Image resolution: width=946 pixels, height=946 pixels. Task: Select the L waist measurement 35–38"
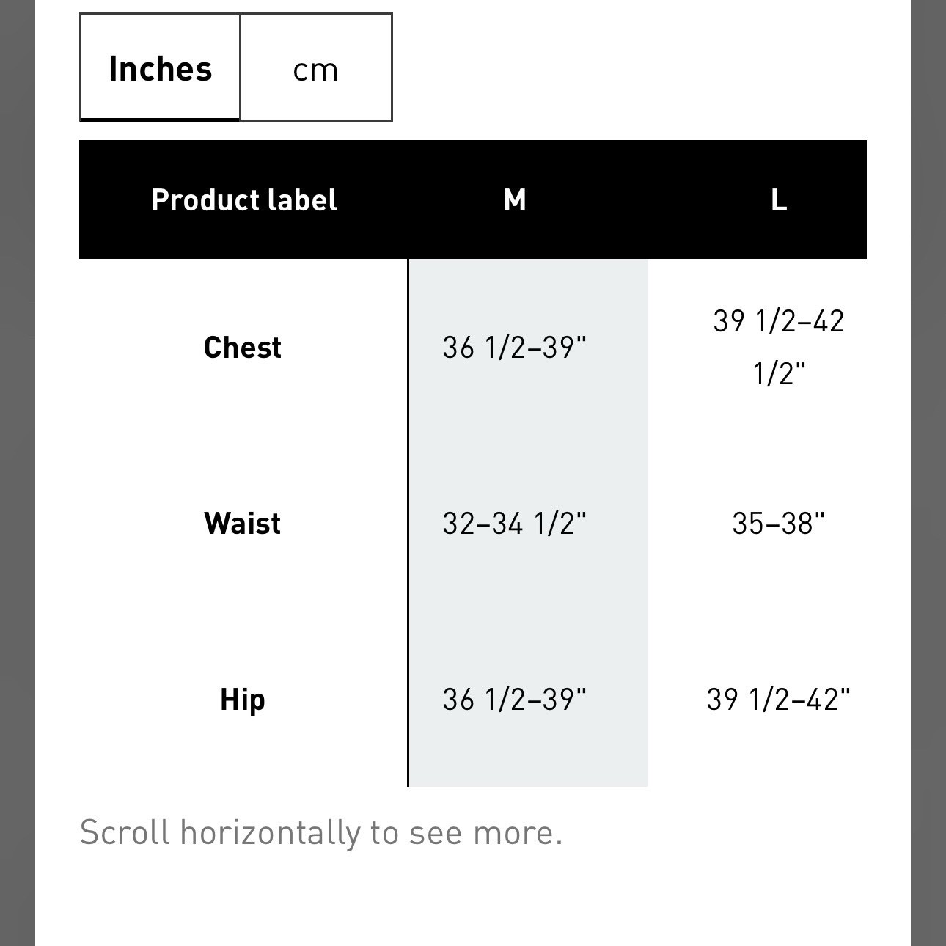(779, 523)
